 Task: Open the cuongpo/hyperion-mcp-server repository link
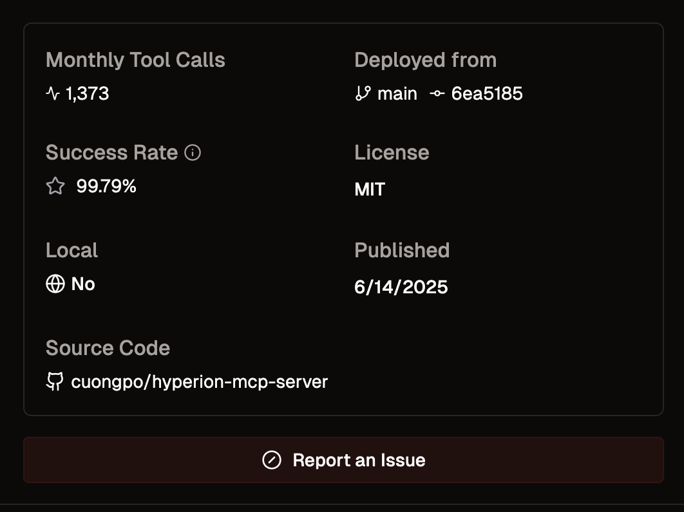coord(199,381)
